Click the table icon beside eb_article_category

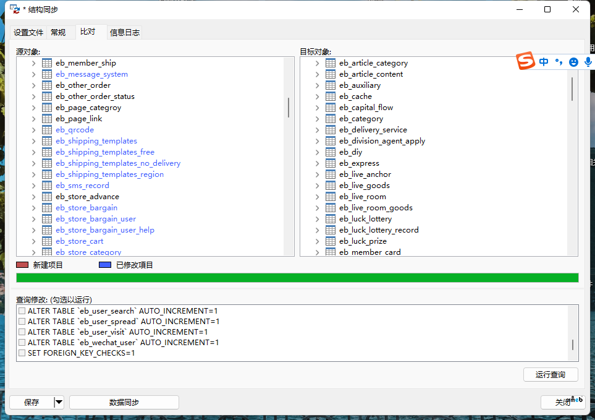[331, 63]
